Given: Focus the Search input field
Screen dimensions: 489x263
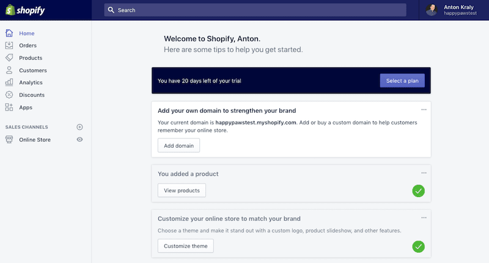Looking at the screenshot, I should click(x=255, y=10).
